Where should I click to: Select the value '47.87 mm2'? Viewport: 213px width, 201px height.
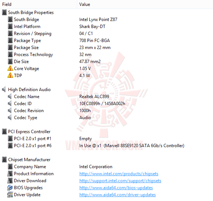[x=90, y=61]
